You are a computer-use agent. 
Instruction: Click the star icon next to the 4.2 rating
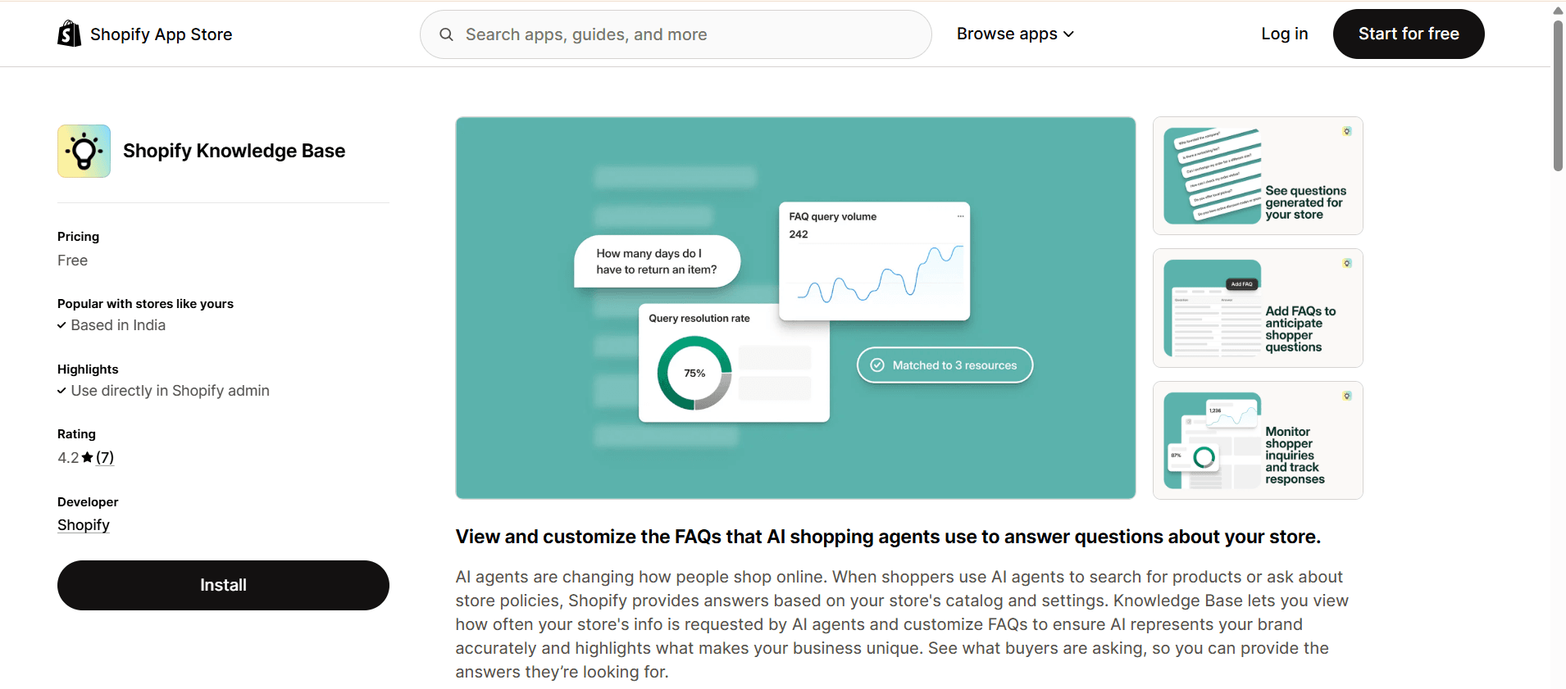point(89,457)
